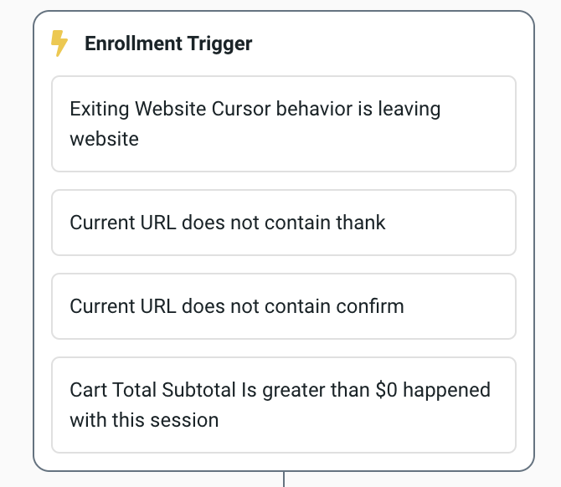Select the Enrollment Trigger heading
Viewport: 561px width, 487px height.
pyautogui.click(x=168, y=44)
